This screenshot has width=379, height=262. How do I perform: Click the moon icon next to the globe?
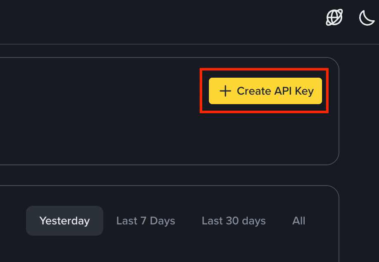[367, 18]
